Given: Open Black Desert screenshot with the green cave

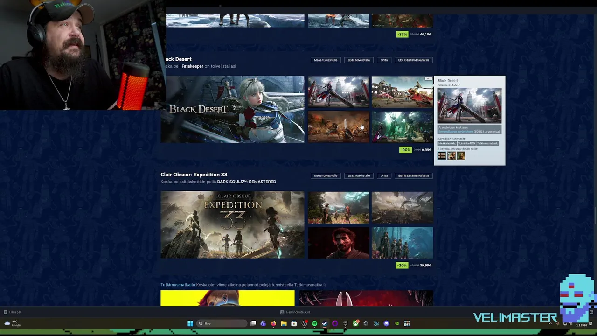Looking at the screenshot, I should (x=402, y=126).
